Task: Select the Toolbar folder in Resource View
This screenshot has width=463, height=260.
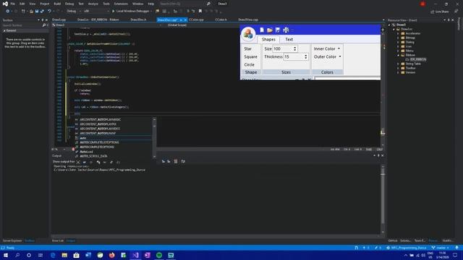Action: coord(410,68)
